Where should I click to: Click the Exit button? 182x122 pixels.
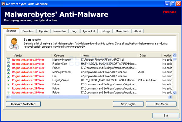tap(166, 116)
